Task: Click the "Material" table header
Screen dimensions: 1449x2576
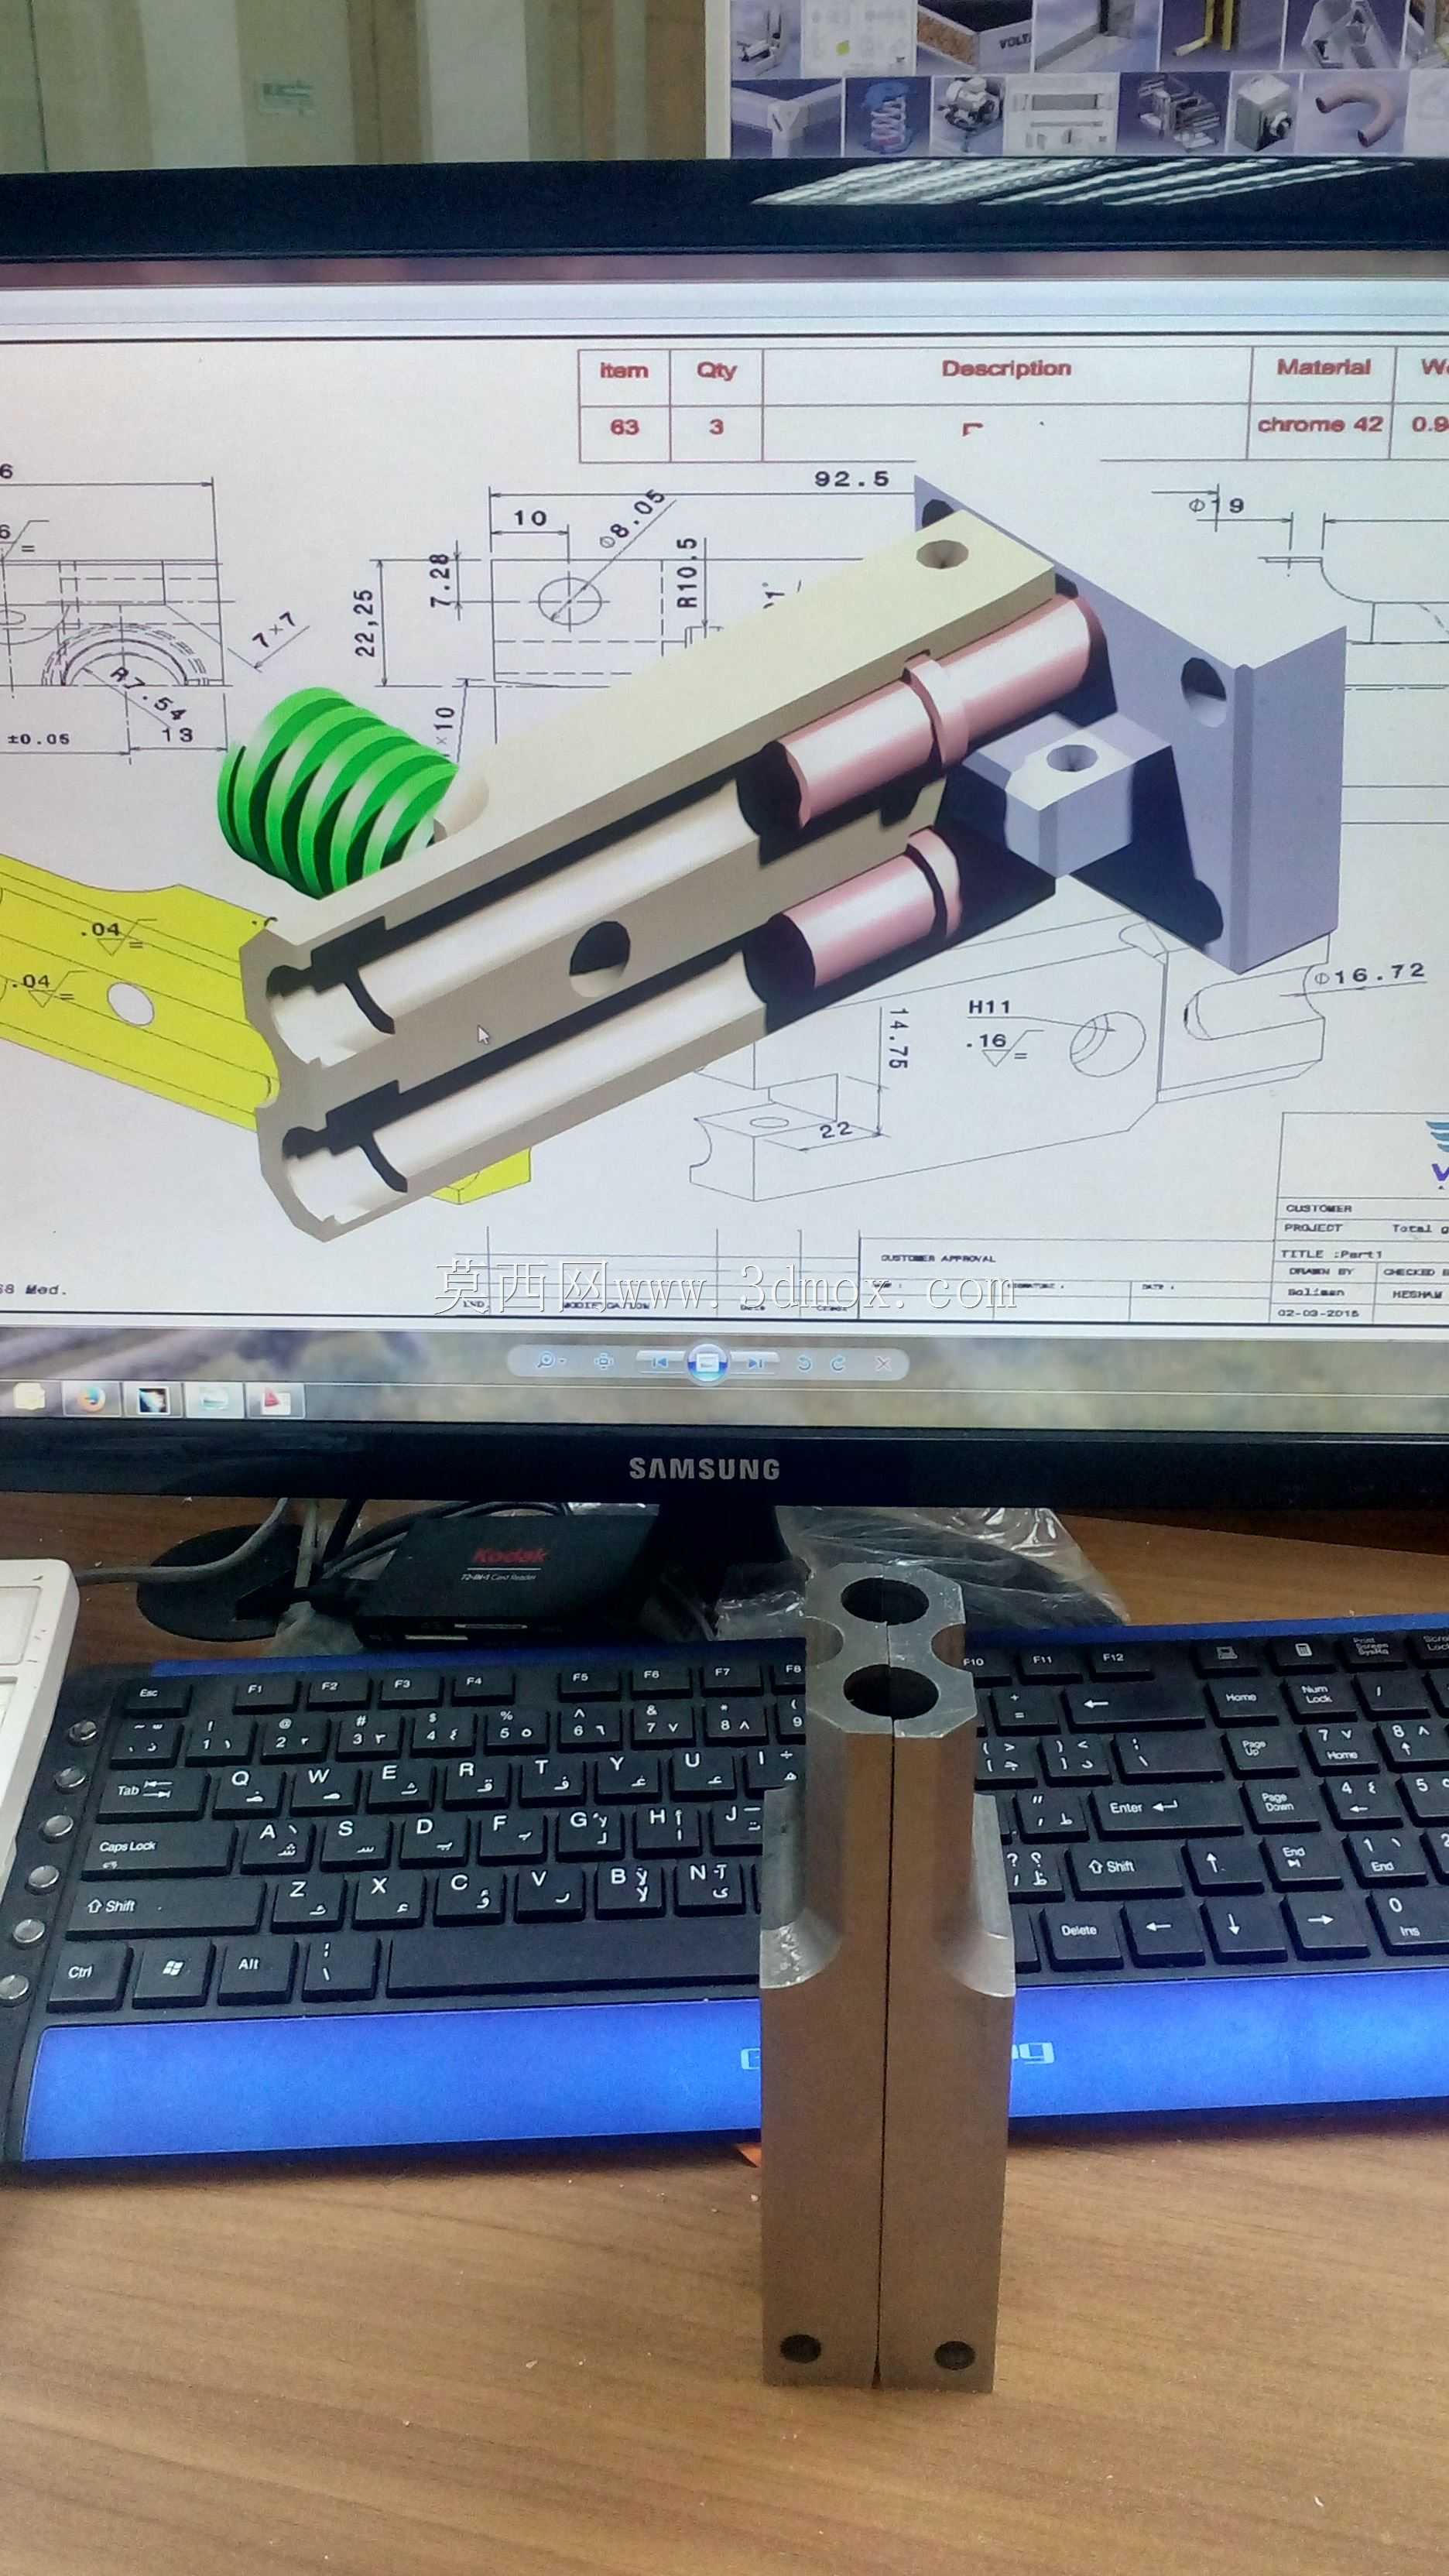Action: point(1323,367)
